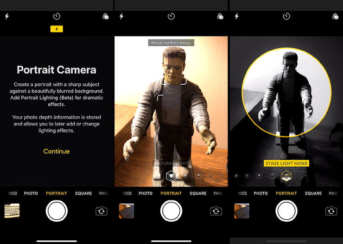The height and width of the screenshot is (244, 343).
Task: Open the timer on the Portrait Camera intro screen
Action: click(x=57, y=16)
